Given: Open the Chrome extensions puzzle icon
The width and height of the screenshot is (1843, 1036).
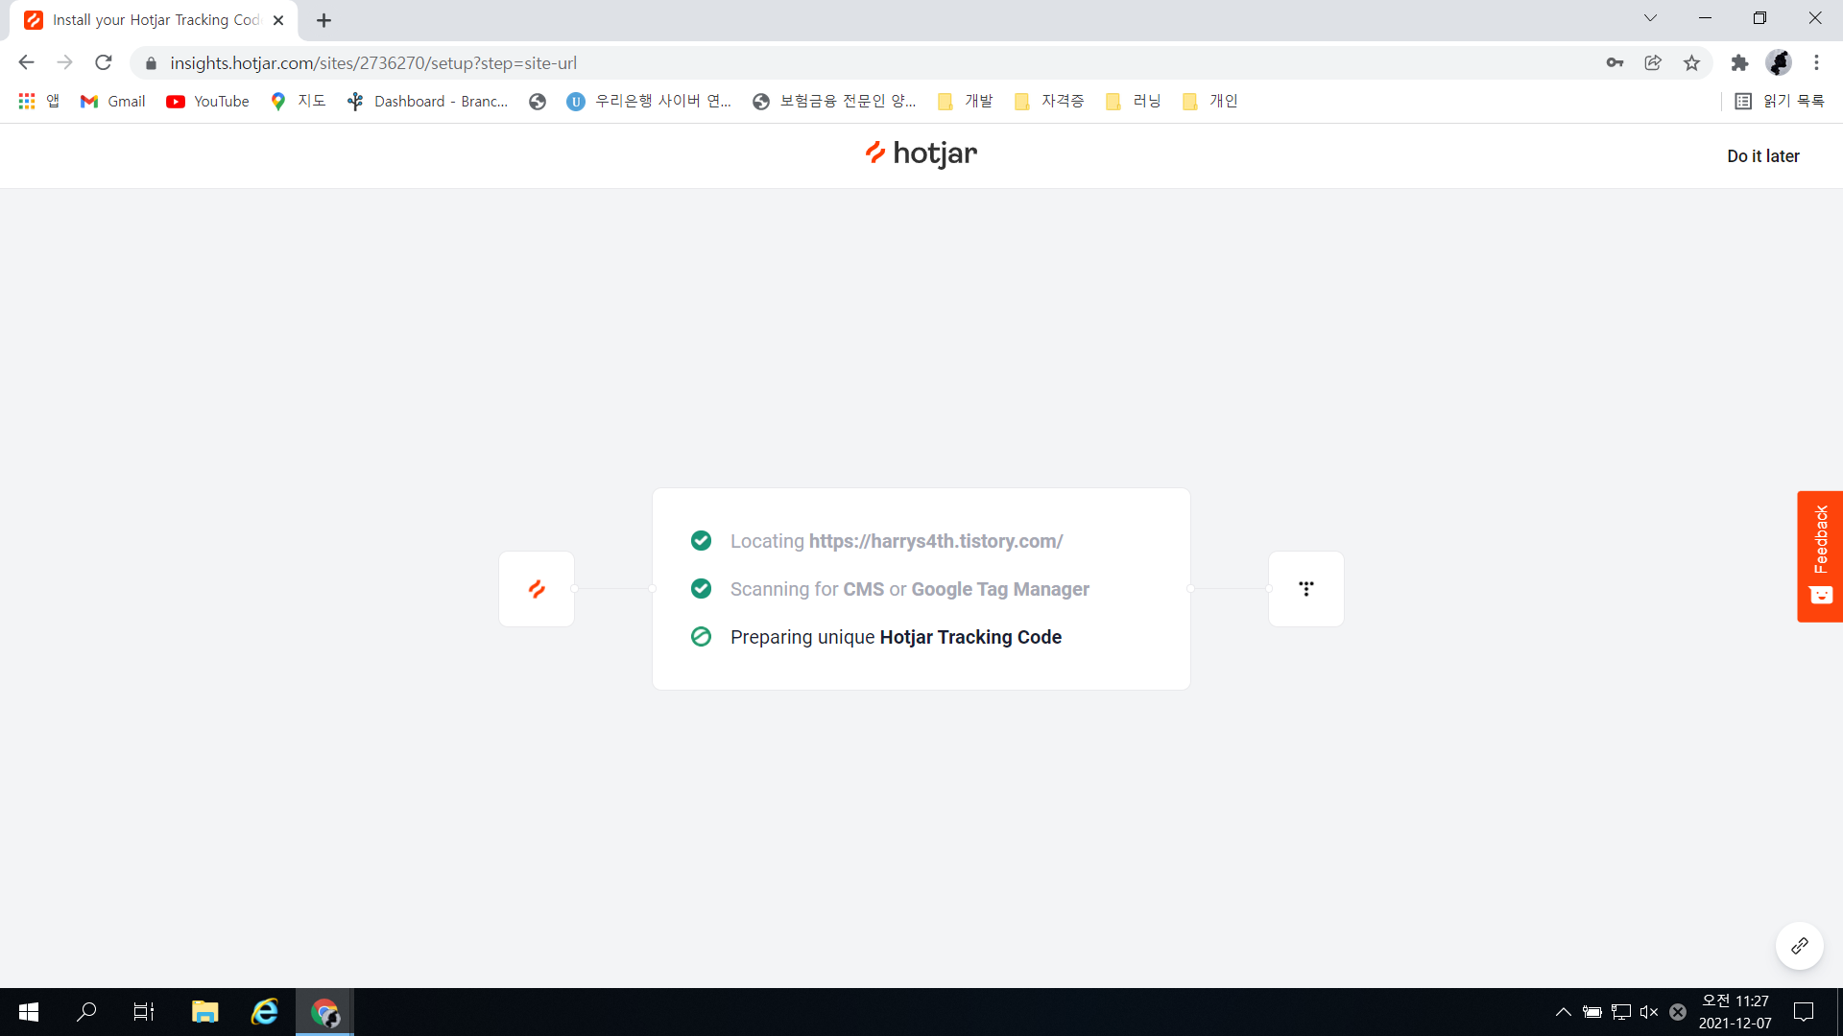Looking at the screenshot, I should pyautogui.click(x=1739, y=63).
